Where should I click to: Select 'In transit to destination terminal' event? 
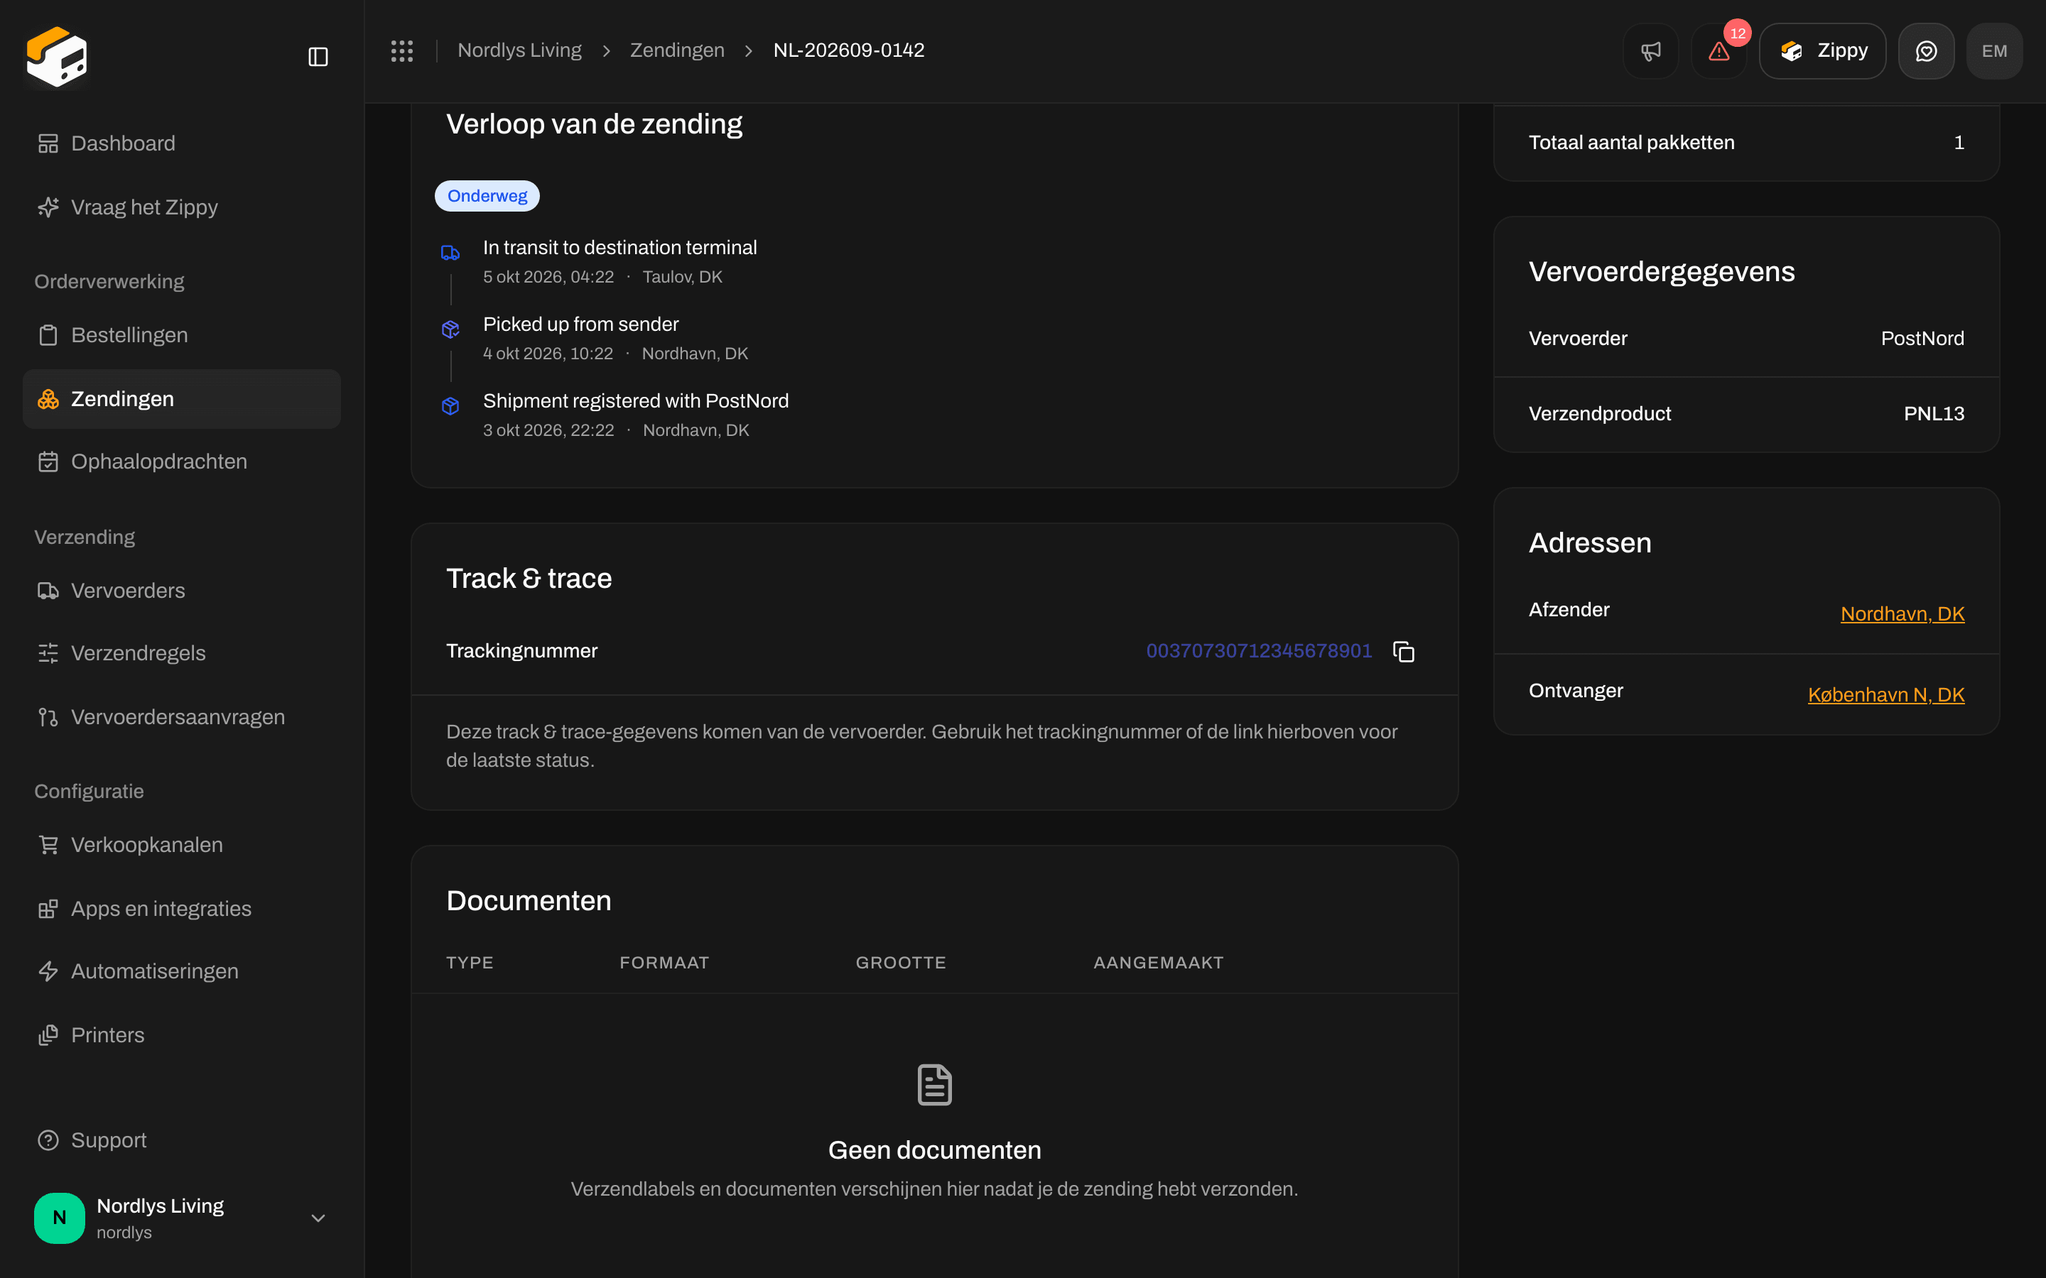619,248
